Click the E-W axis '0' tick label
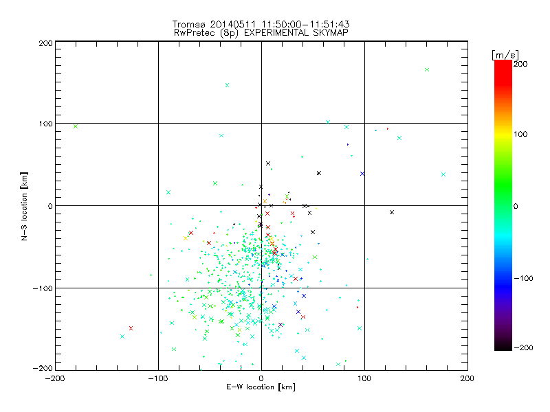 pos(261,378)
